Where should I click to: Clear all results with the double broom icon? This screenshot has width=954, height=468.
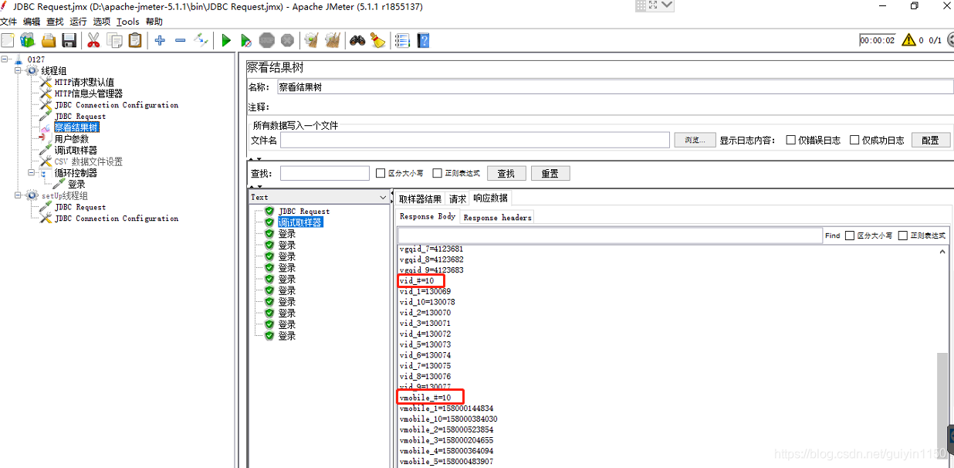[x=332, y=40]
